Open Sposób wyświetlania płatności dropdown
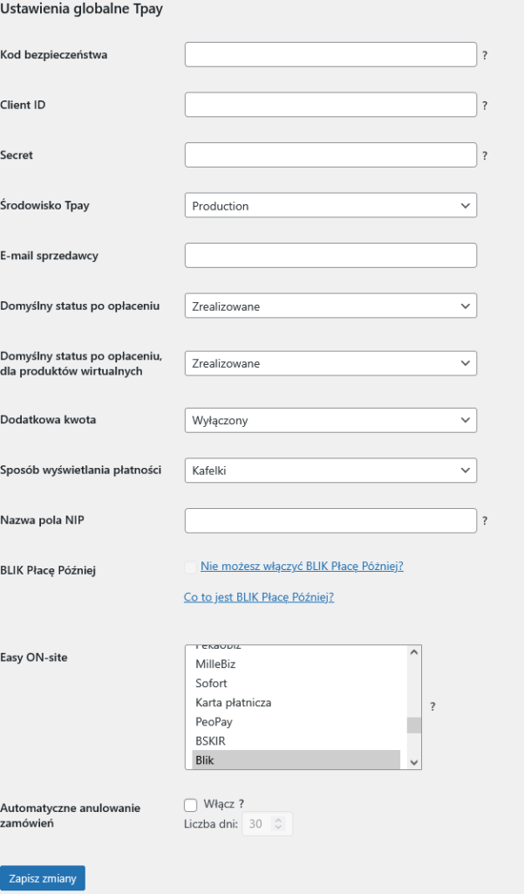 [330, 471]
